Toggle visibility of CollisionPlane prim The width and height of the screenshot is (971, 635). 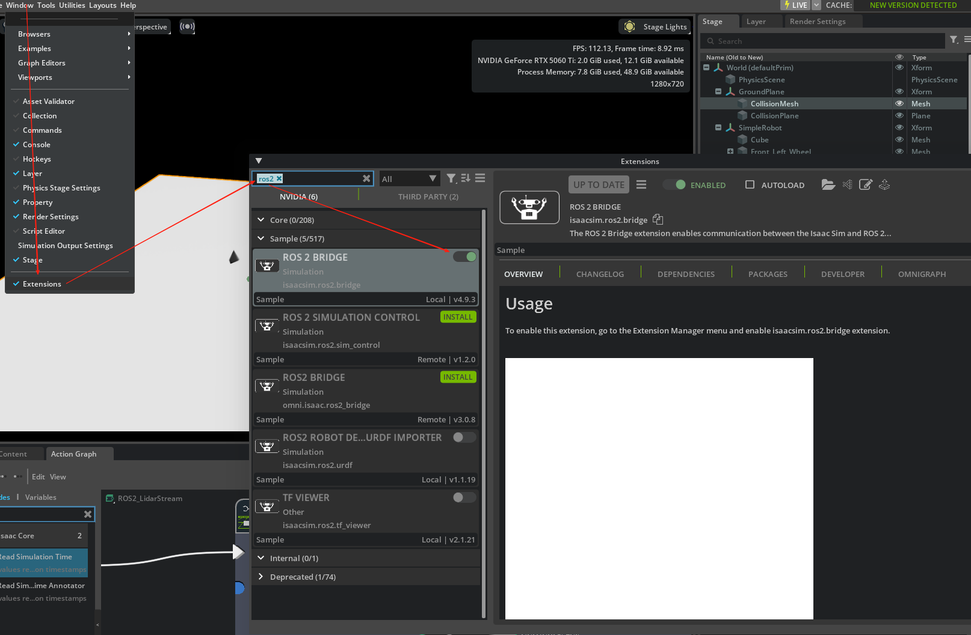[x=899, y=116]
